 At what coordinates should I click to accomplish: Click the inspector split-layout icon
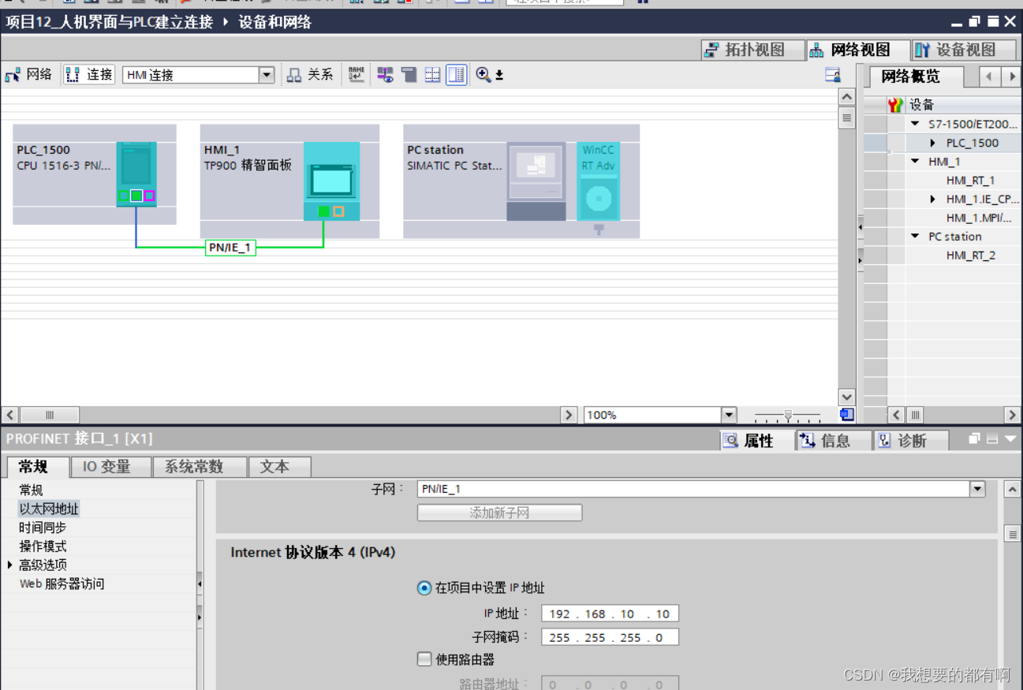tap(992, 439)
